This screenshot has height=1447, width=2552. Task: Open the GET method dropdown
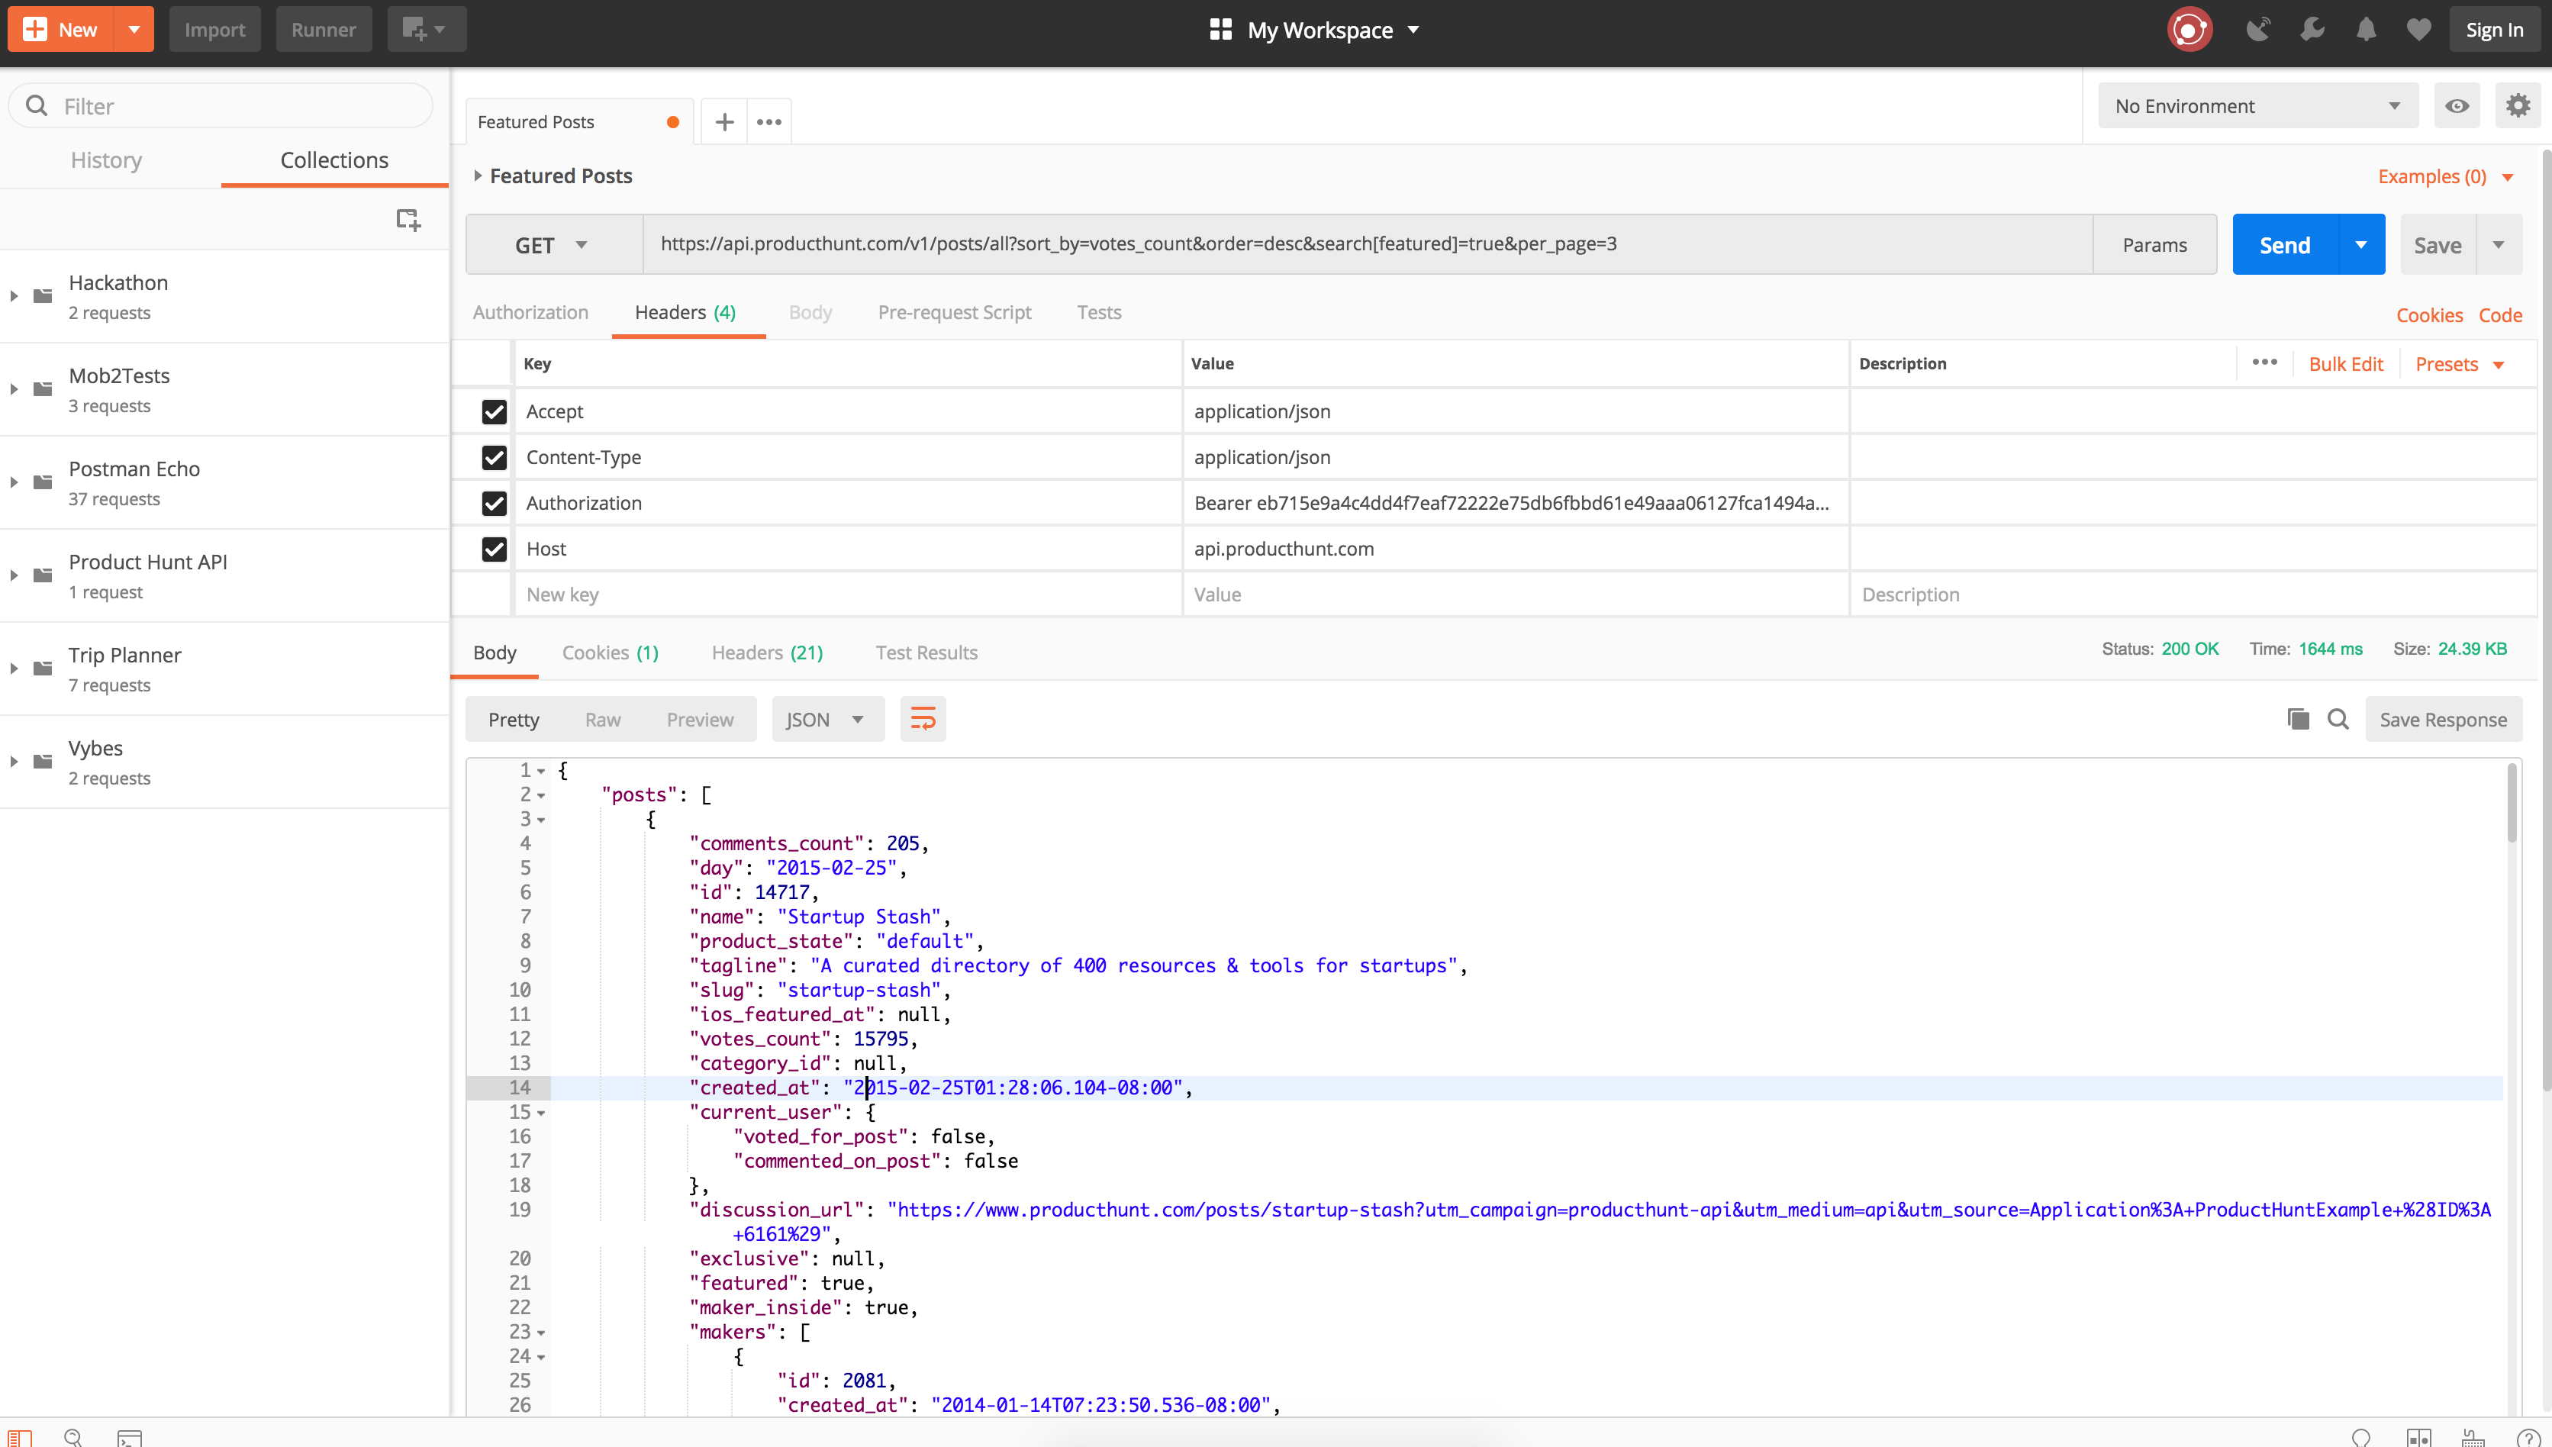(552, 246)
